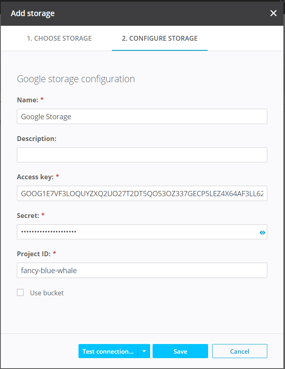The image size is (285, 369).
Task: Focus the Name field containing Google Storage
Action: (142, 116)
